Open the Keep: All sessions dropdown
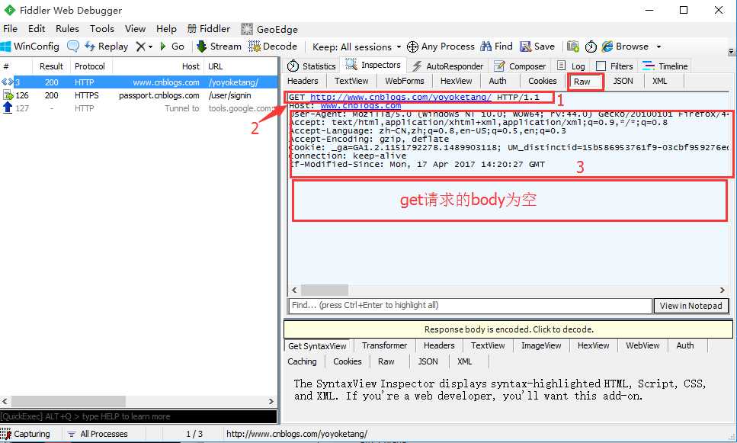 (357, 47)
